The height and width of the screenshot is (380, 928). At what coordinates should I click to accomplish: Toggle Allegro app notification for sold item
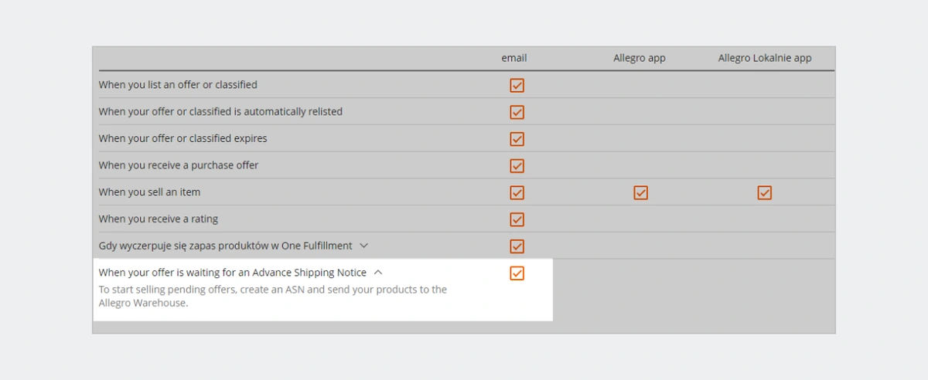coord(640,192)
